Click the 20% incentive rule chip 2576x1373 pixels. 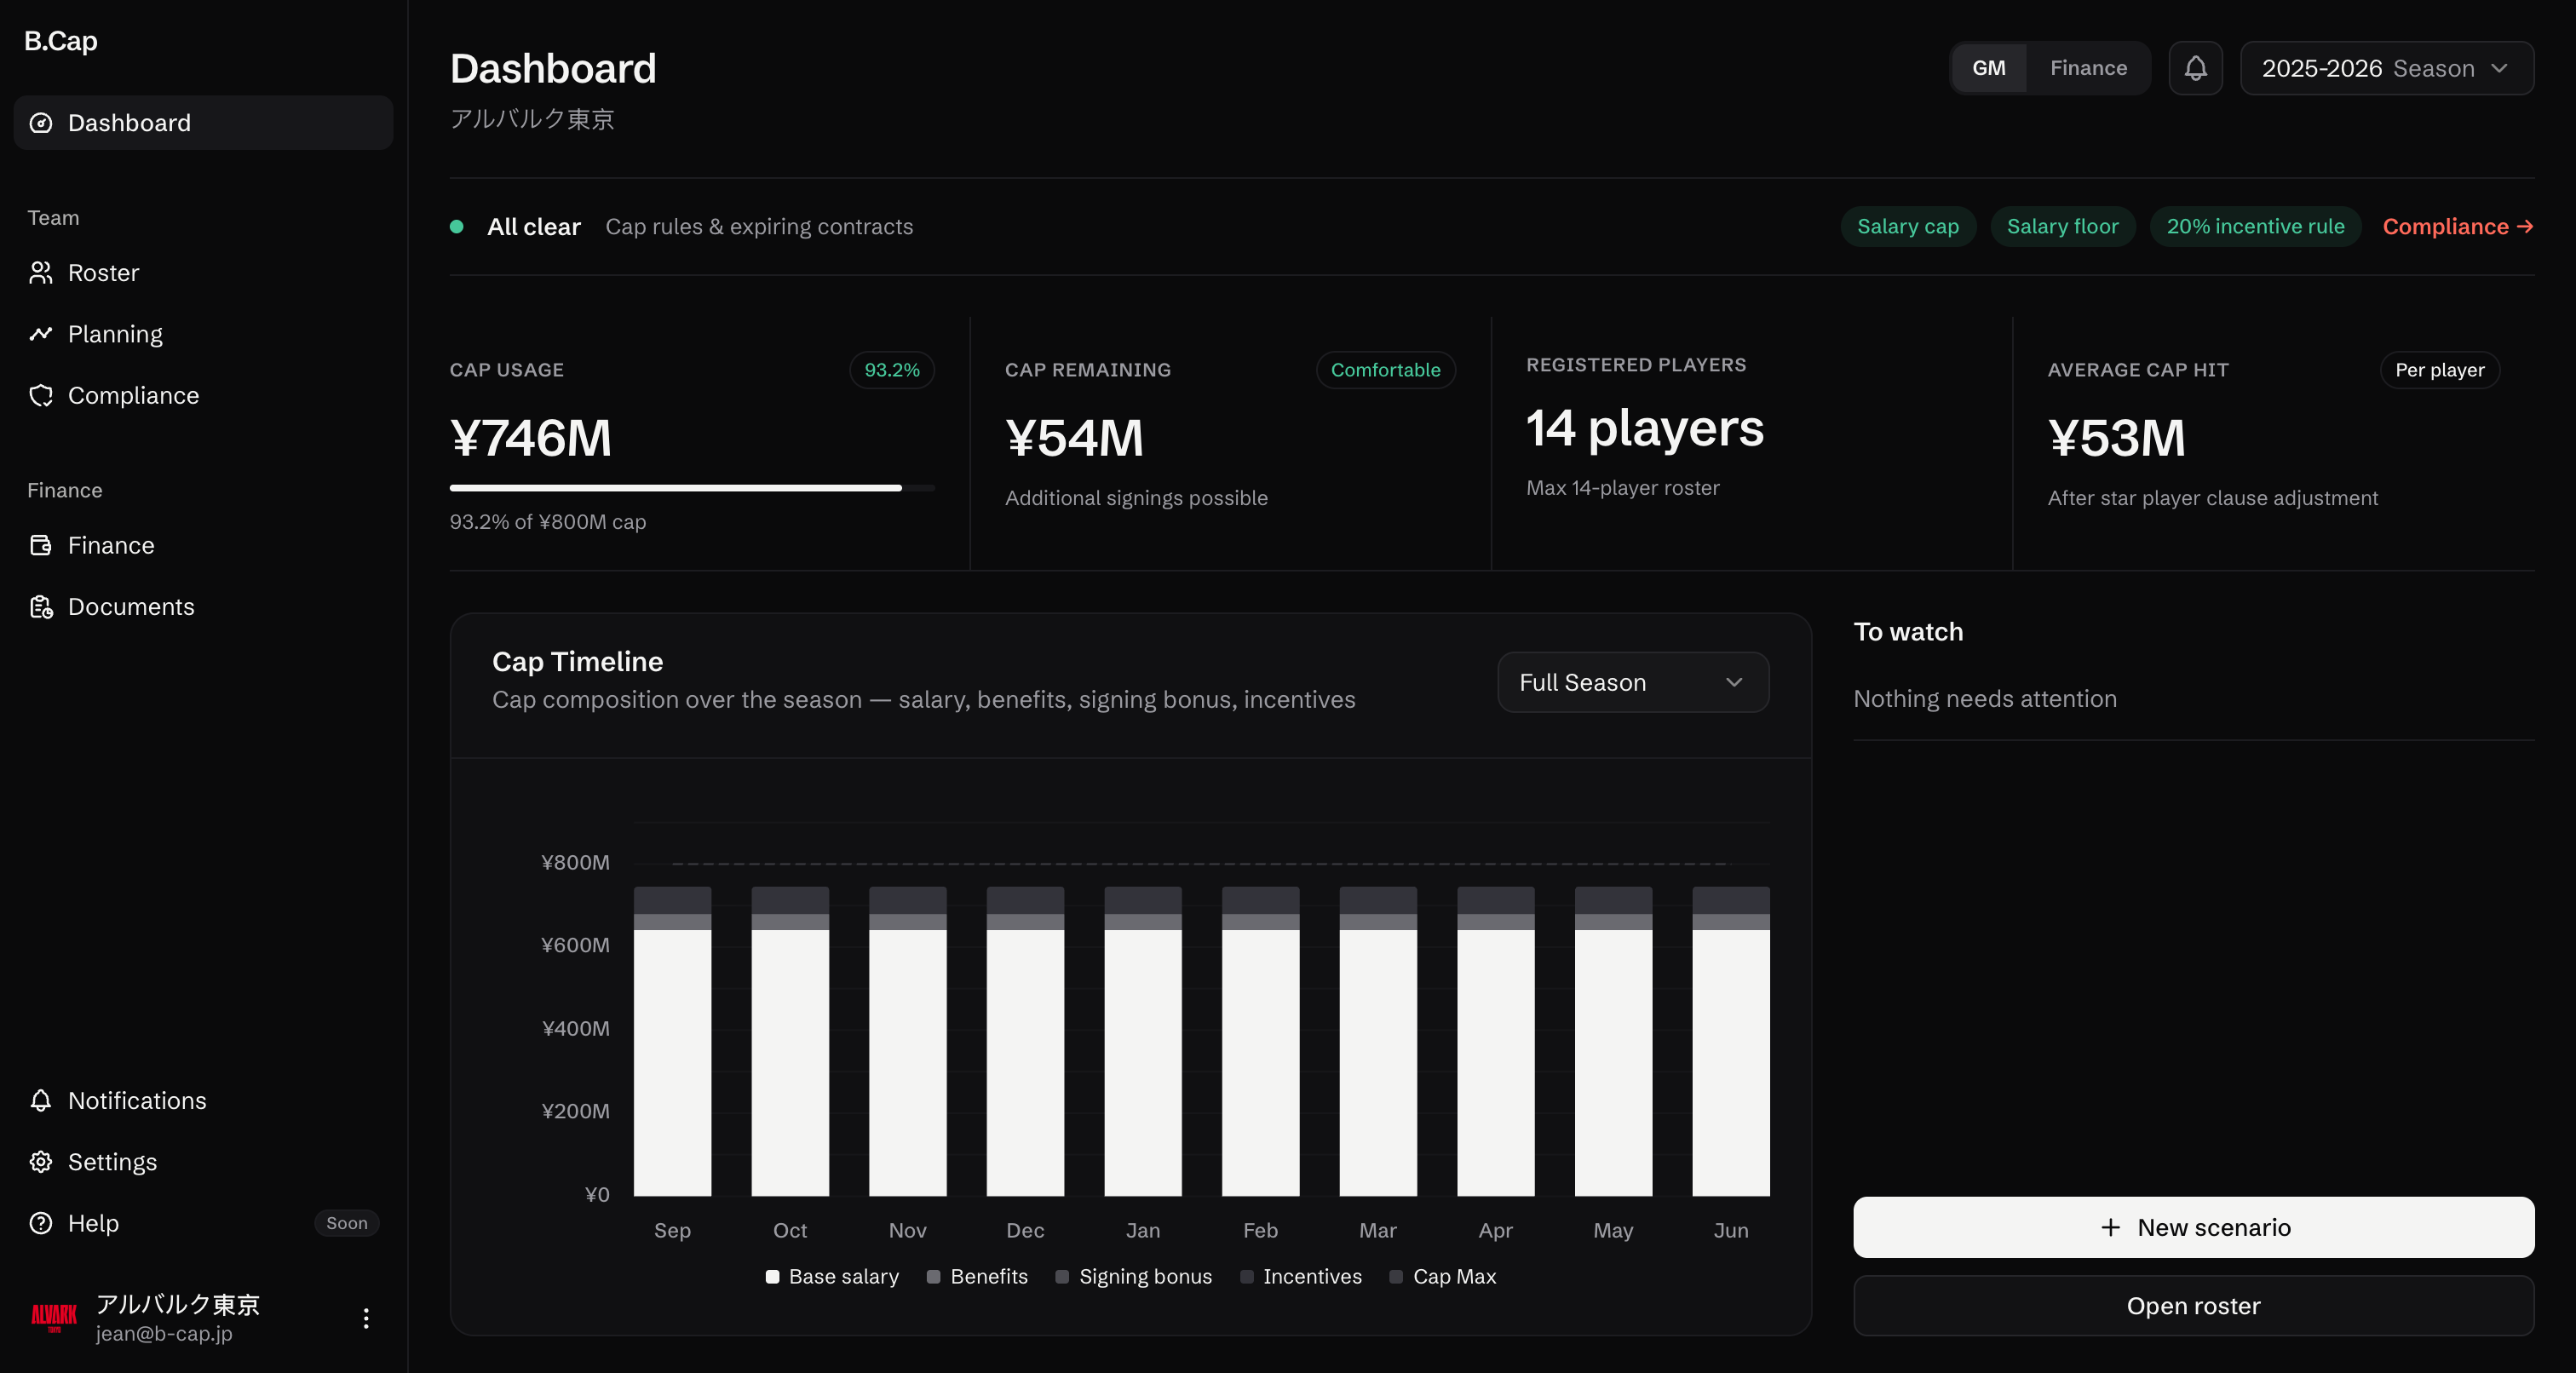tap(2255, 227)
